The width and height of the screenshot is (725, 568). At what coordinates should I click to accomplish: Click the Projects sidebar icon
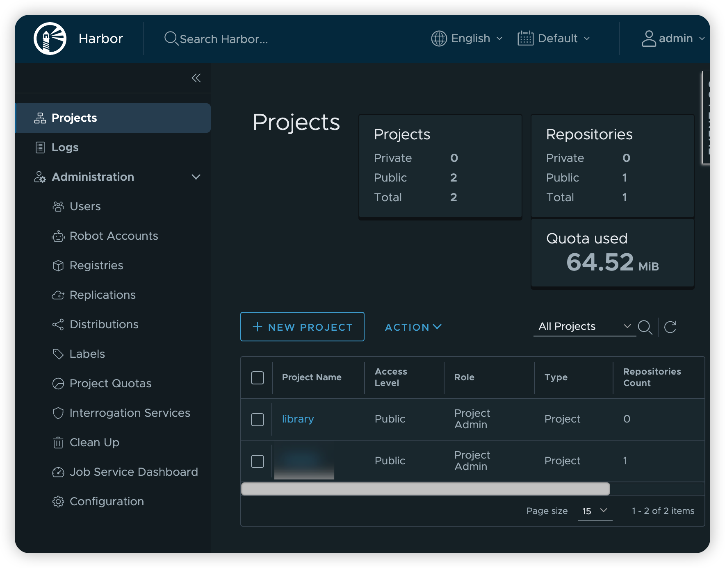(x=40, y=118)
